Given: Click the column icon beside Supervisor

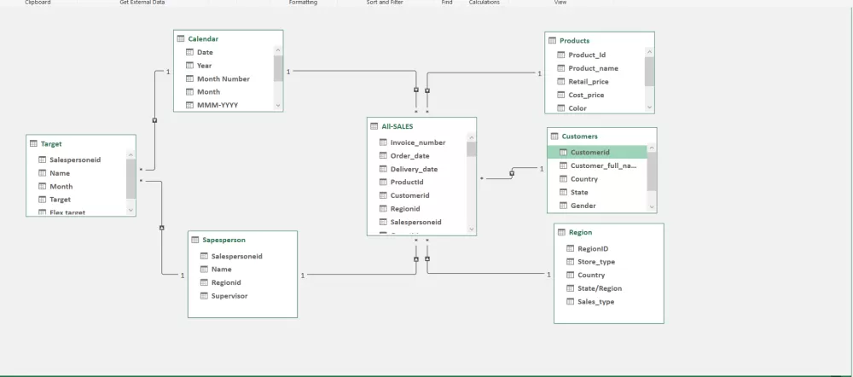Looking at the screenshot, I should click(204, 296).
